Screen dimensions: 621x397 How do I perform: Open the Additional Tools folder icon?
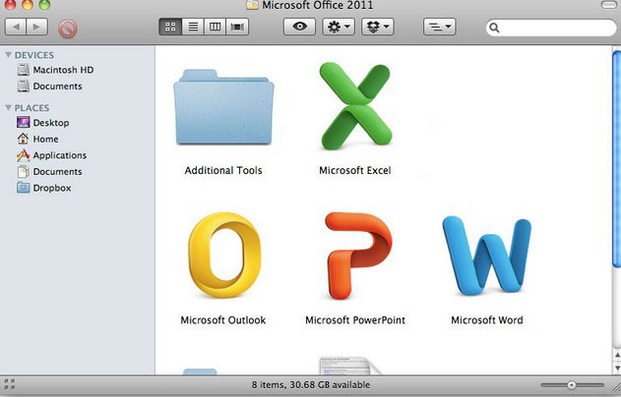pyautogui.click(x=223, y=107)
